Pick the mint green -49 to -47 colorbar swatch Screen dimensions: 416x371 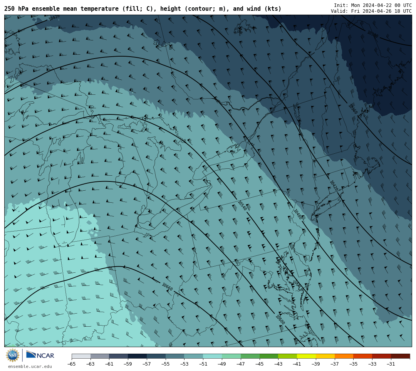231,356
